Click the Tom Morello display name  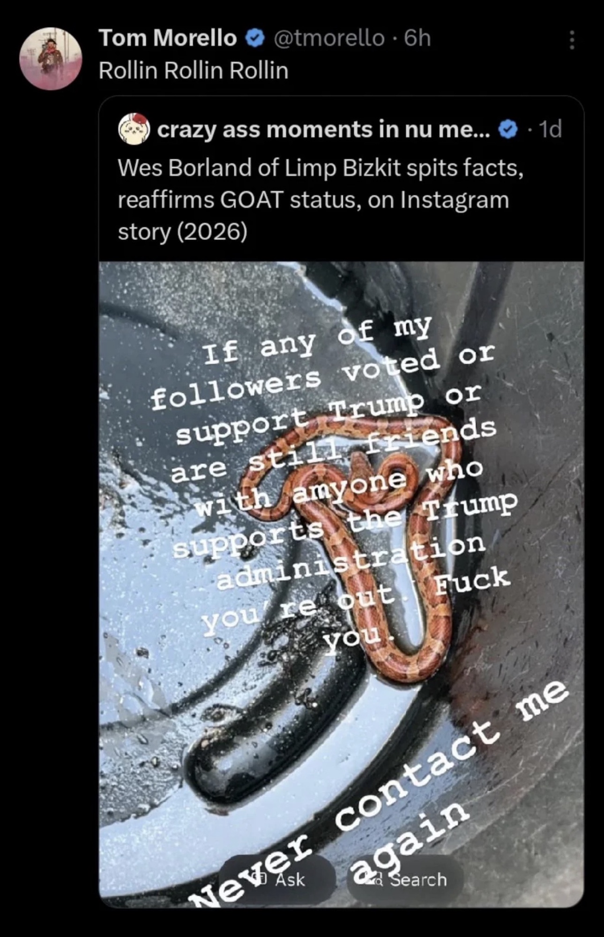point(168,38)
